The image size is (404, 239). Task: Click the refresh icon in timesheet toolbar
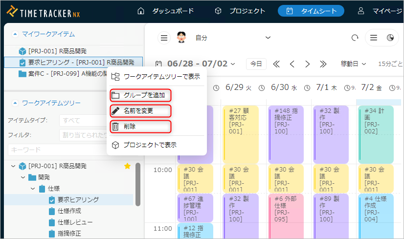[355, 38]
